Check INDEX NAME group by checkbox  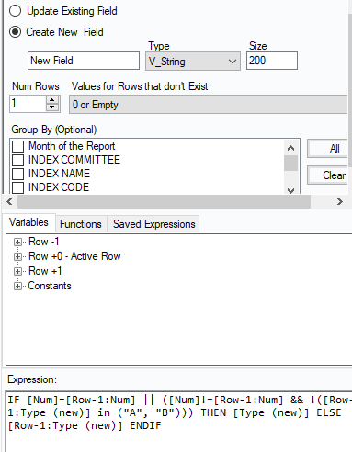click(x=17, y=174)
